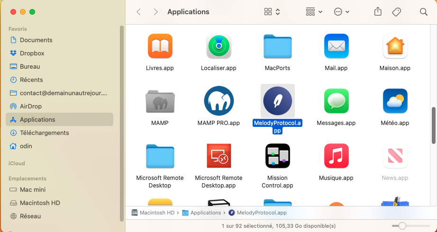Open the MelodyProtocol.app icon

(x=278, y=101)
